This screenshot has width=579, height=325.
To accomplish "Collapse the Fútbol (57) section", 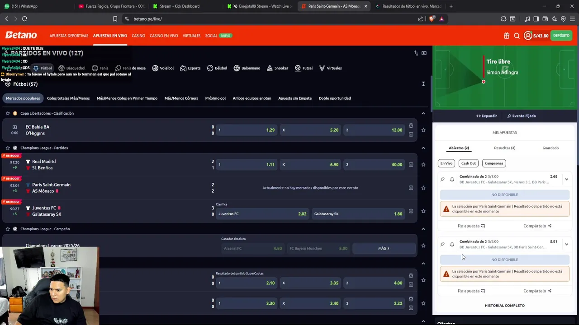I will 423,84.
